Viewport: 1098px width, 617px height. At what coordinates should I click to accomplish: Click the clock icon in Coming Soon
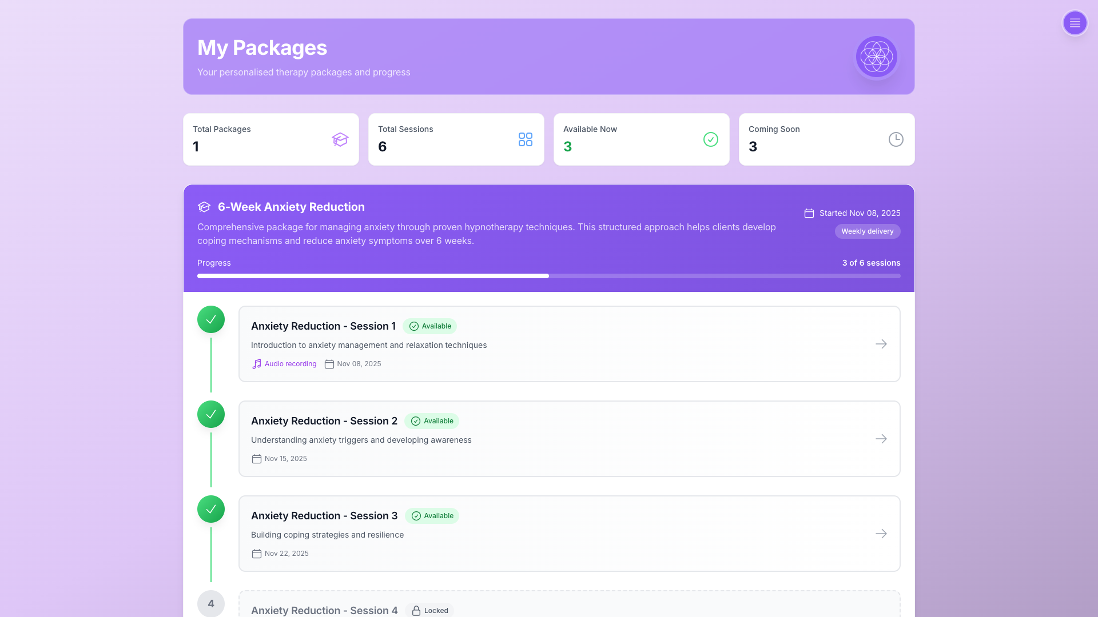coord(896,139)
